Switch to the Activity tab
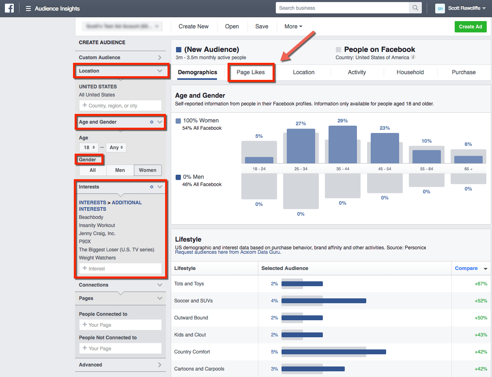The height and width of the screenshot is (377, 492). tap(357, 72)
